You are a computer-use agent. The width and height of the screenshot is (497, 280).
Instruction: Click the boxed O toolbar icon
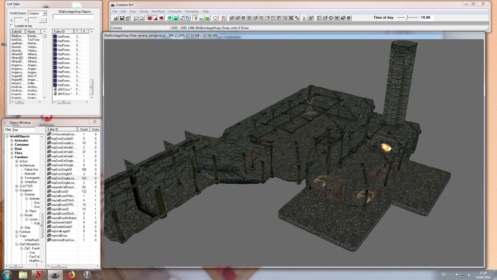(x=249, y=18)
